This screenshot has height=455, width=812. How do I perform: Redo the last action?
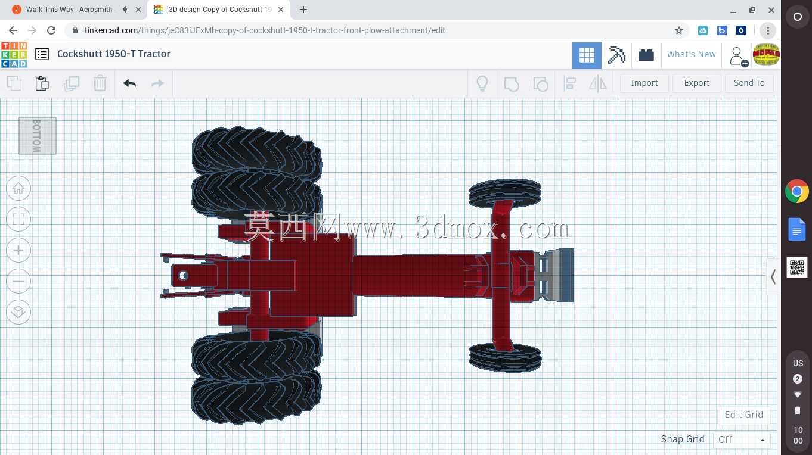pyautogui.click(x=157, y=83)
